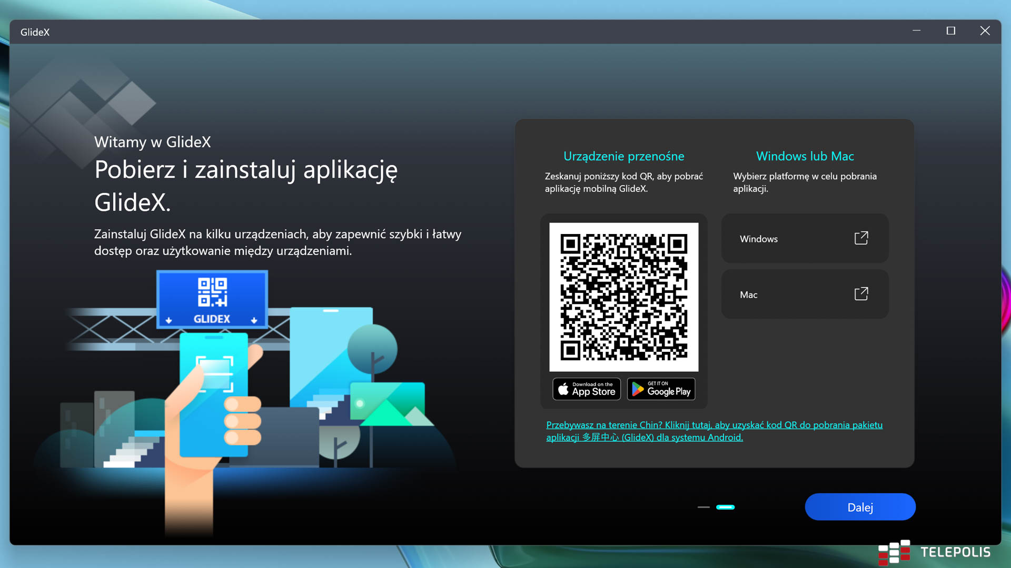Click the external link icon beside Mac
Screen dimensions: 1011x568
pyautogui.click(x=861, y=294)
